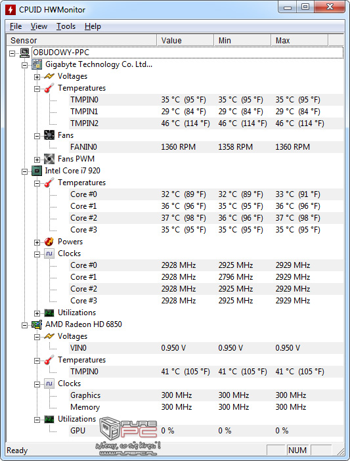This screenshot has width=350, height=461.
Task: Expand the Fans PWM node
Action: [x=37, y=160]
